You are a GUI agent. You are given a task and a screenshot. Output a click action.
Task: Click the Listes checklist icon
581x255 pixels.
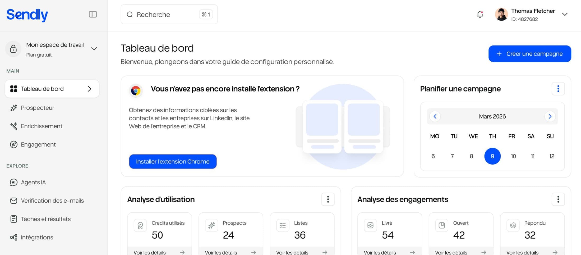pyautogui.click(x=283, y=225)
